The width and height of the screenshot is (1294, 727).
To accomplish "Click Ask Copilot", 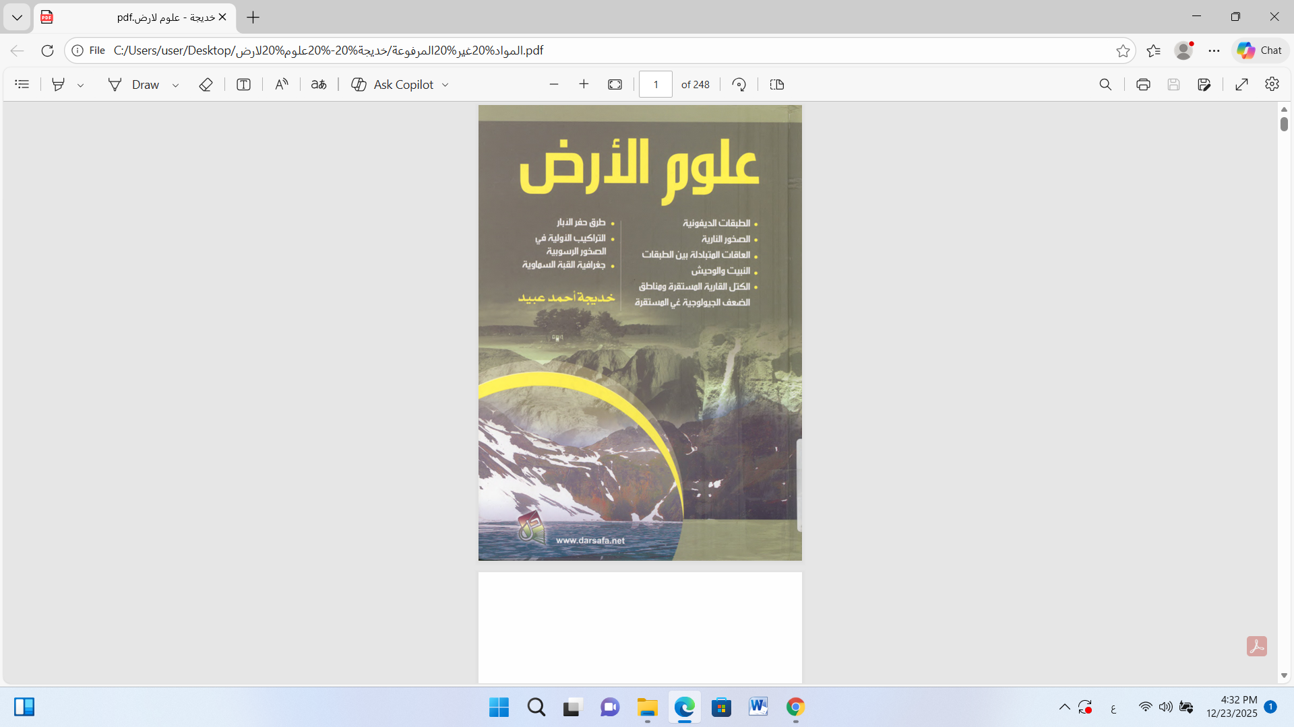I will (393, 84).
